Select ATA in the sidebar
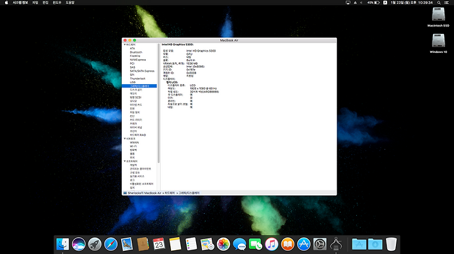Image resolution: width=454 pixels, height=254 pixels. [x=132, y=48]
